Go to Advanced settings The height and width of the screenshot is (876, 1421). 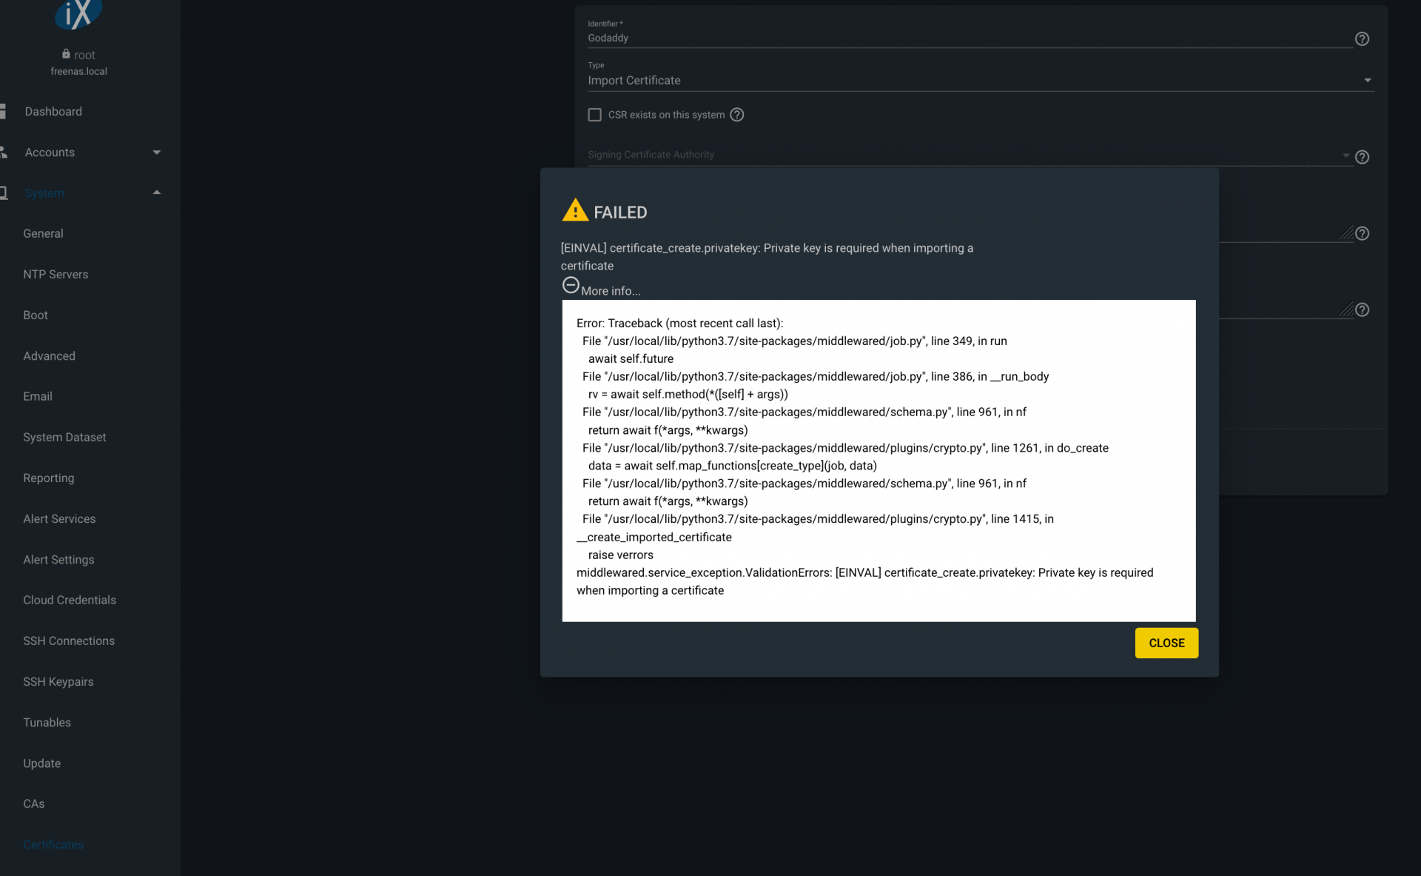coord(49,355)
